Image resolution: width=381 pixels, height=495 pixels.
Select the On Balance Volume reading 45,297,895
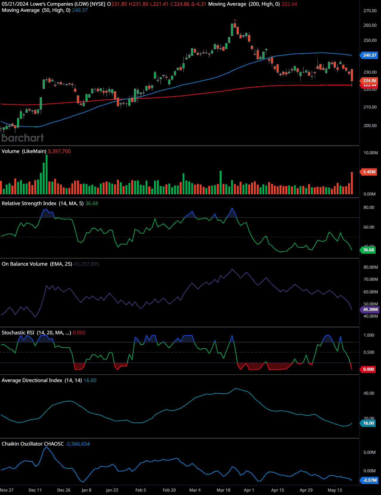pyautogui.click(x=87, y=264)
